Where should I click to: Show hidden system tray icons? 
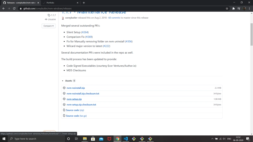click(212, 139)
